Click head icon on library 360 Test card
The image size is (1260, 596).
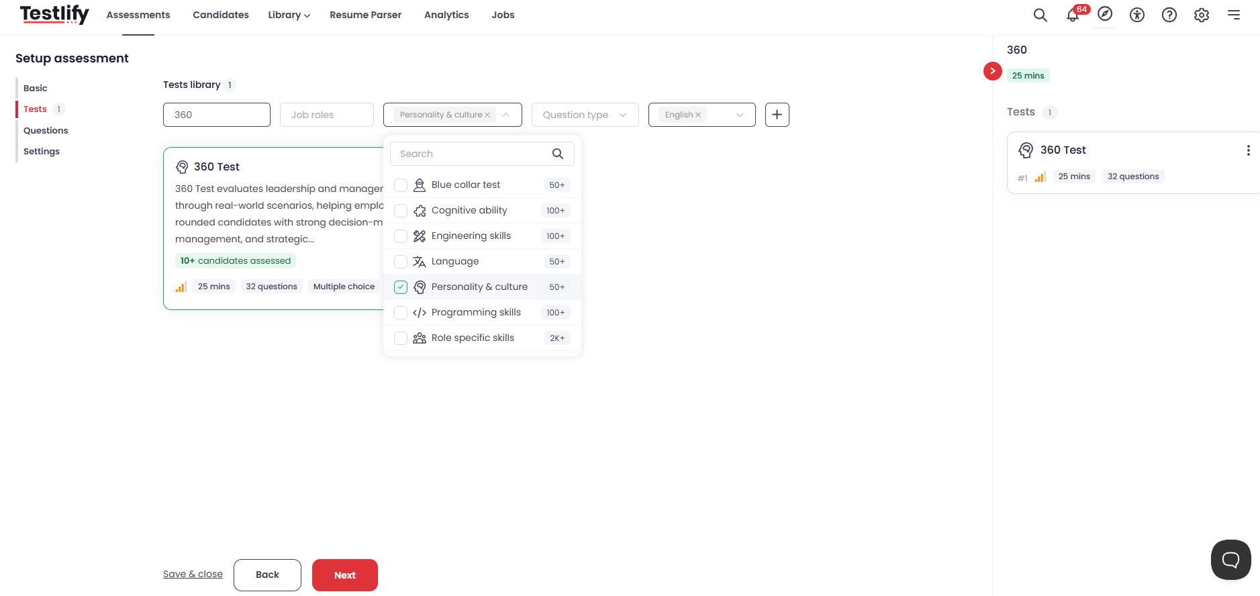(182, 167)
